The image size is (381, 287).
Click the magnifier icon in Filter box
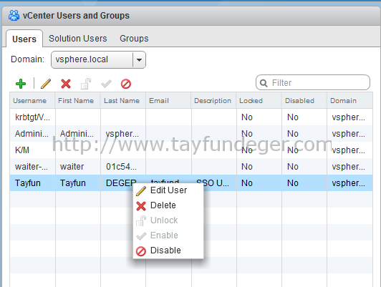264,83
